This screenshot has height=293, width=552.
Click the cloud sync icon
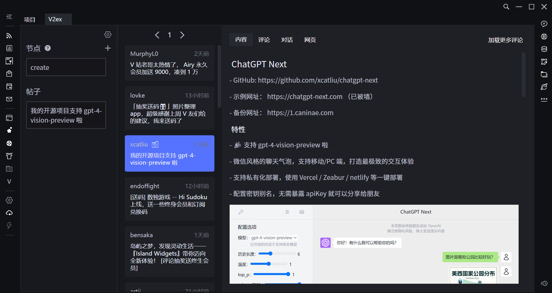click(x=9, y=213)
